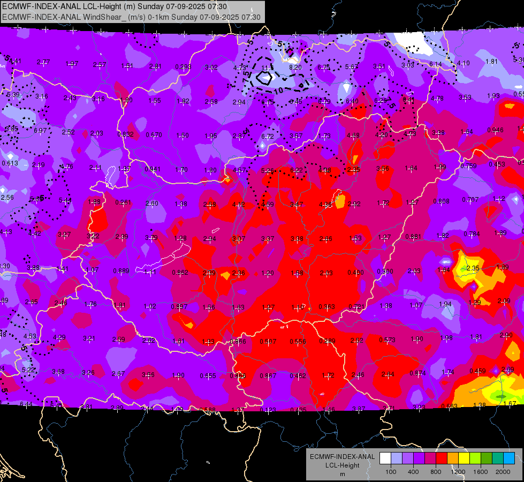Screen dimensions: 524x482
Task: Click the 0.881 grid value
Action: [413, 237]
